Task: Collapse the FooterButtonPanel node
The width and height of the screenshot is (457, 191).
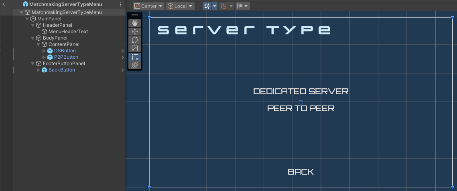Action: [32, 64]
